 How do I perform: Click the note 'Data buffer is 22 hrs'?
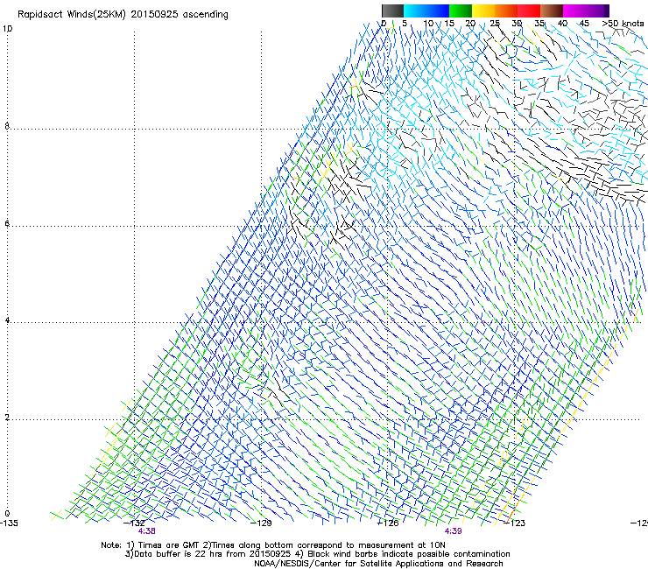[177, 554]
